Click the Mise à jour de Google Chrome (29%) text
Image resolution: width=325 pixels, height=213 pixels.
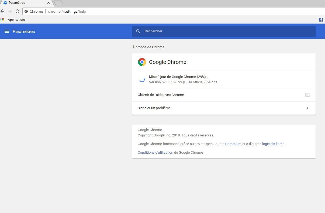coord(178,77)
